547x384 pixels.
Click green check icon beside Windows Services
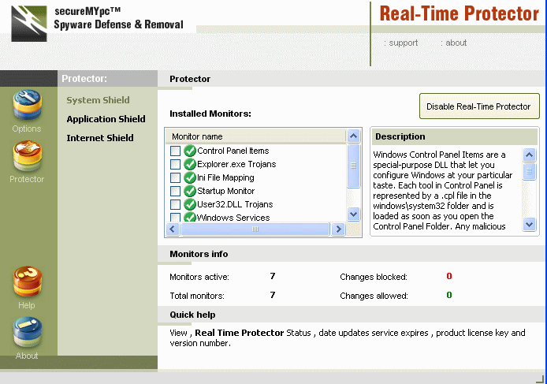[190, 217]
